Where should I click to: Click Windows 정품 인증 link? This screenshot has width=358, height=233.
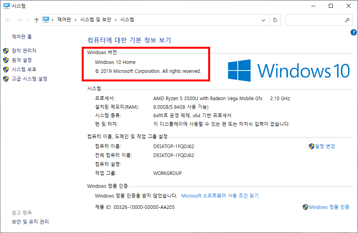pyautogui.click(x=329, y=207)
